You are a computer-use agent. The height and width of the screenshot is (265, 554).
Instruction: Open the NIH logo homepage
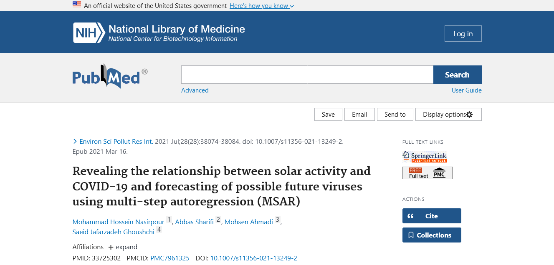point(159,33)
